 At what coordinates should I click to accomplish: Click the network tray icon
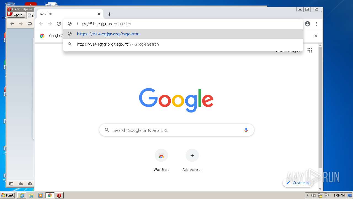tap(320, 195)
